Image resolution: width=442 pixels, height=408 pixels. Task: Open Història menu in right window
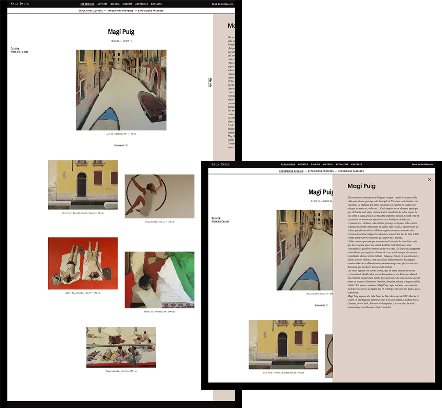328,165
